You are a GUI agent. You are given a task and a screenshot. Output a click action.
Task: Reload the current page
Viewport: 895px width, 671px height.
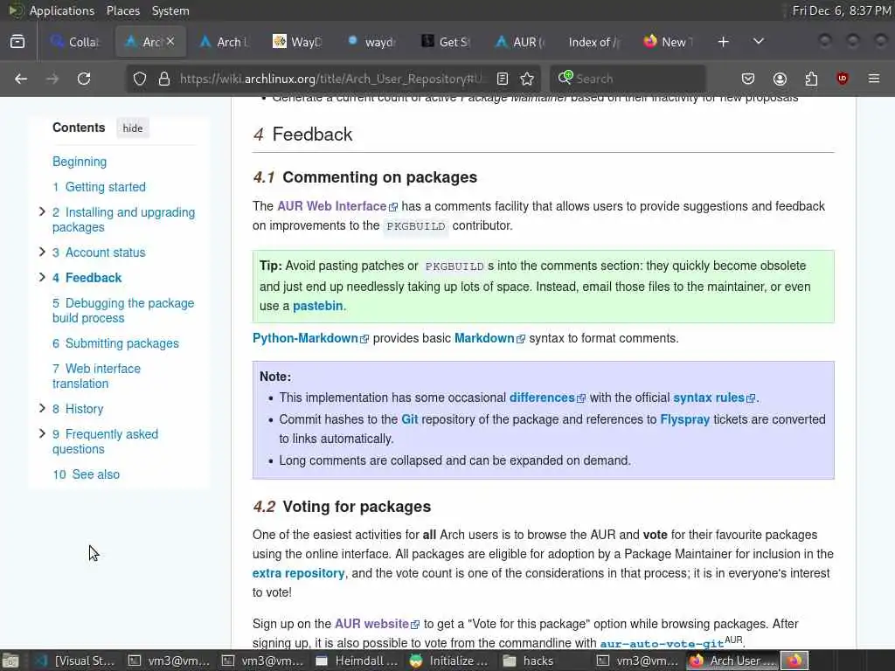84,79
